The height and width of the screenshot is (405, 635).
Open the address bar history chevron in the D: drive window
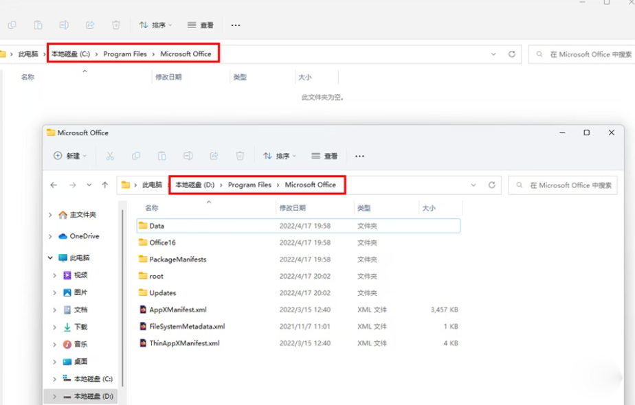pyautogui.click(x=474, y=185)
